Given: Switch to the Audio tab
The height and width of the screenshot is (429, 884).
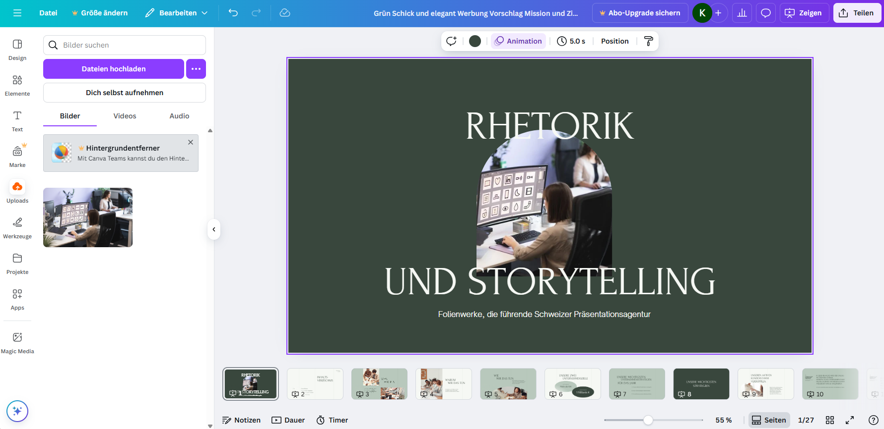Looking at the screenshot, I should click(179, 116).
